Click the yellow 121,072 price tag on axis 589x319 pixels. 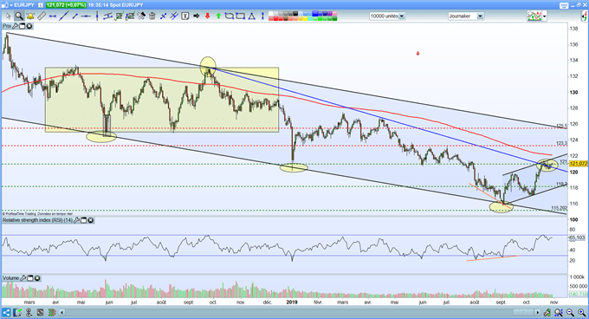click(579, 164)
